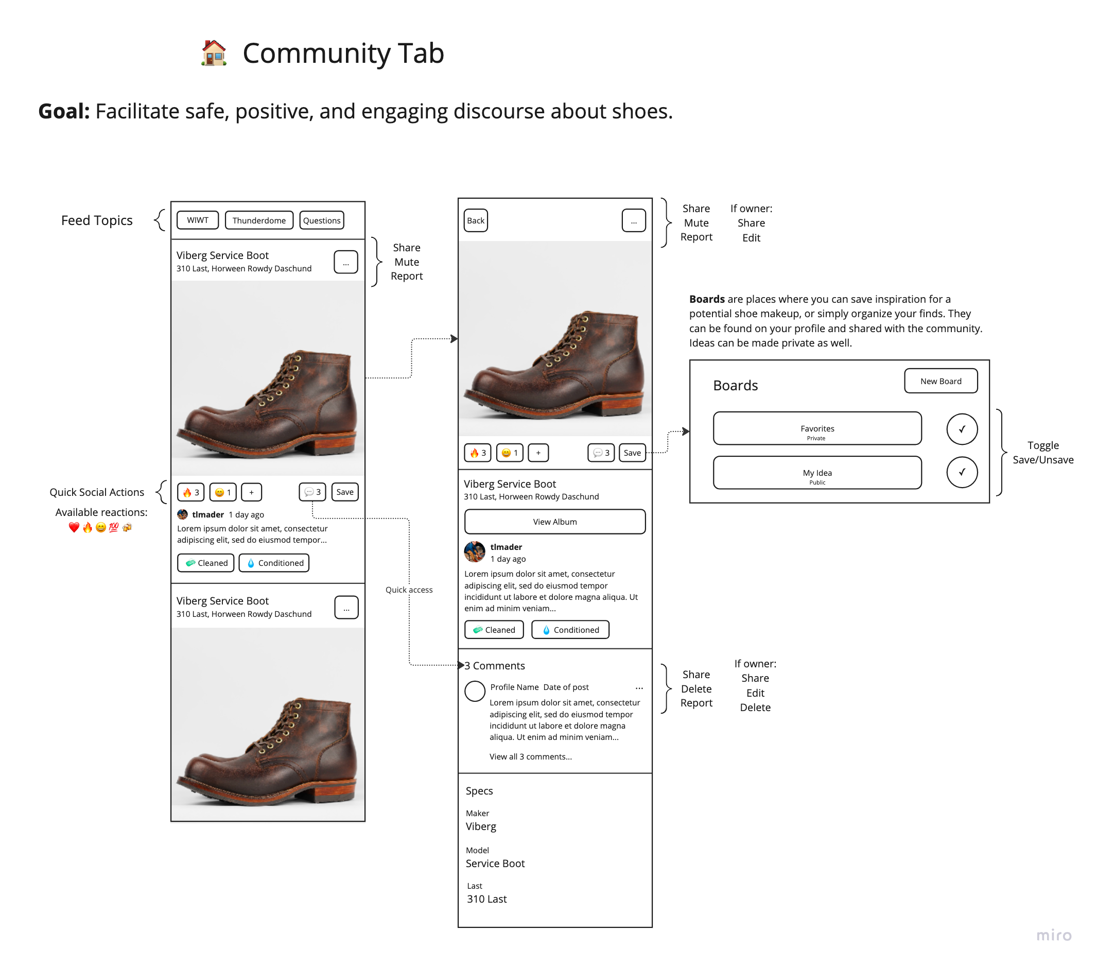1097x966 pixels.
Task: Open the large boot photo in detail
Action: click(x=555, y=338)
